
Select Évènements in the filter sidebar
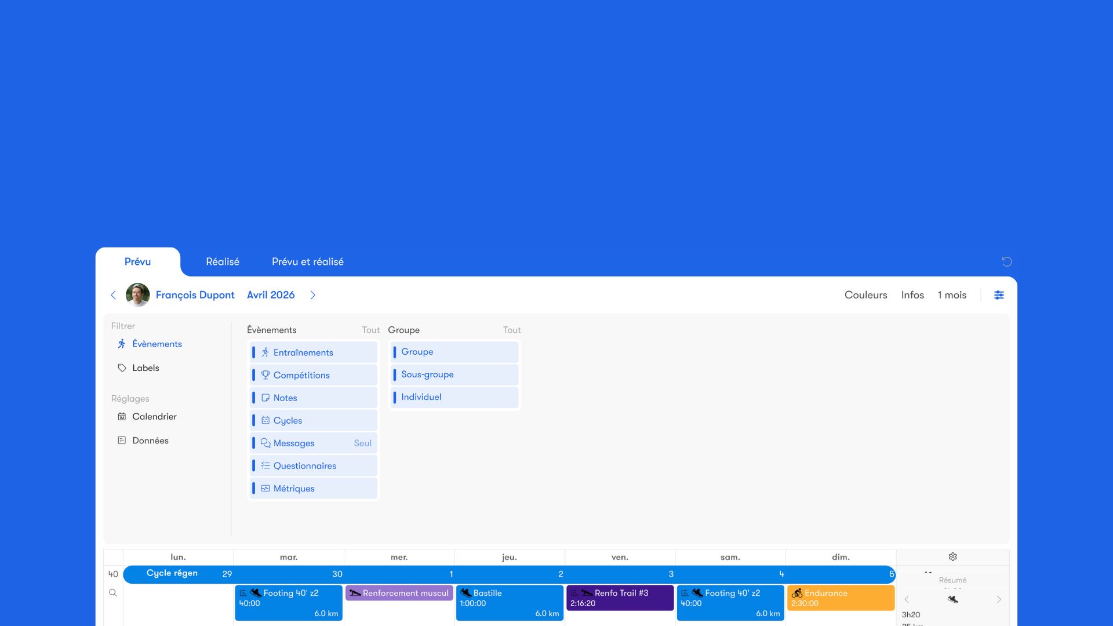pos(157,344)
